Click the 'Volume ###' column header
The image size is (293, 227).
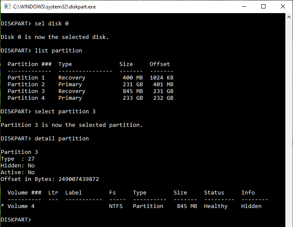[25, 192]
